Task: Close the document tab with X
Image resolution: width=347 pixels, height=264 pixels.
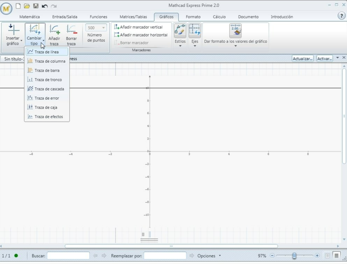Action: tap(344, 57)
